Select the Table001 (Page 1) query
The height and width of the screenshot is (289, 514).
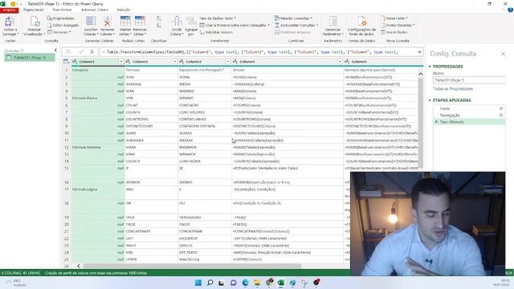(30, 58)
